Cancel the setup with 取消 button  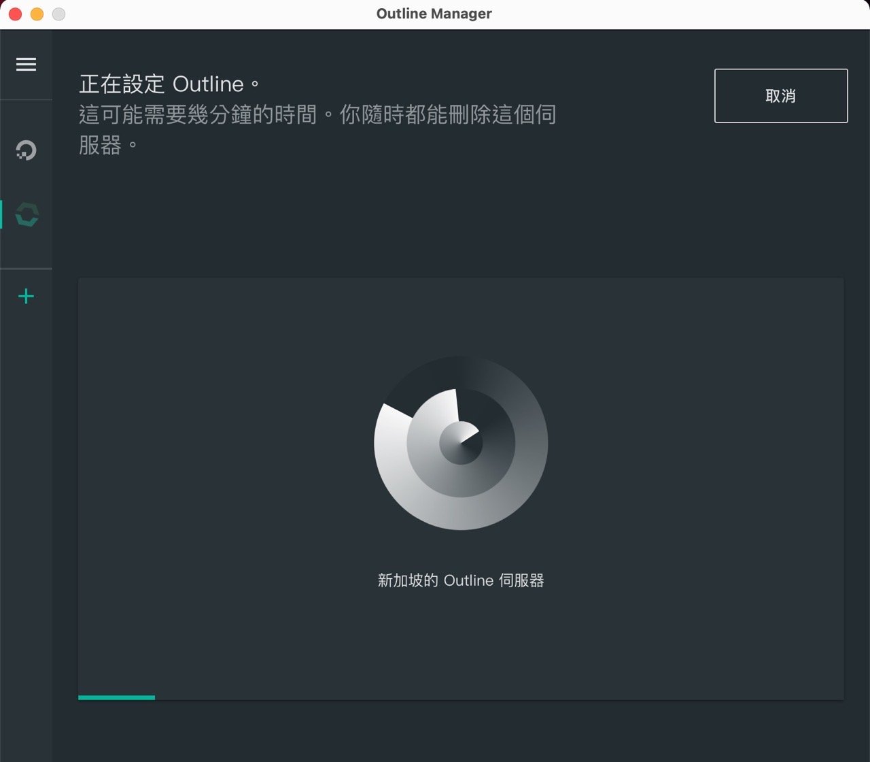click(x=781, y=96)
